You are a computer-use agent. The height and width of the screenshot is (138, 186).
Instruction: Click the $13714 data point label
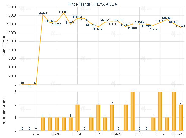(x=153, y=29)
